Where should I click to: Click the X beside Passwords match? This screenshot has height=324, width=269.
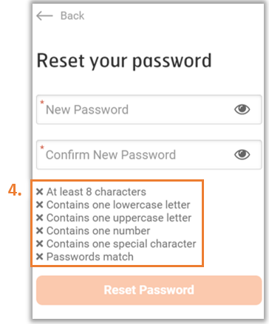(x=40, y=257)
